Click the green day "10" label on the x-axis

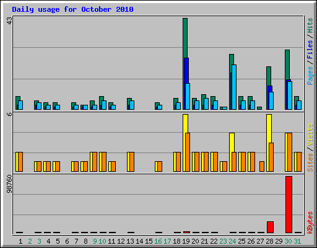102,241
